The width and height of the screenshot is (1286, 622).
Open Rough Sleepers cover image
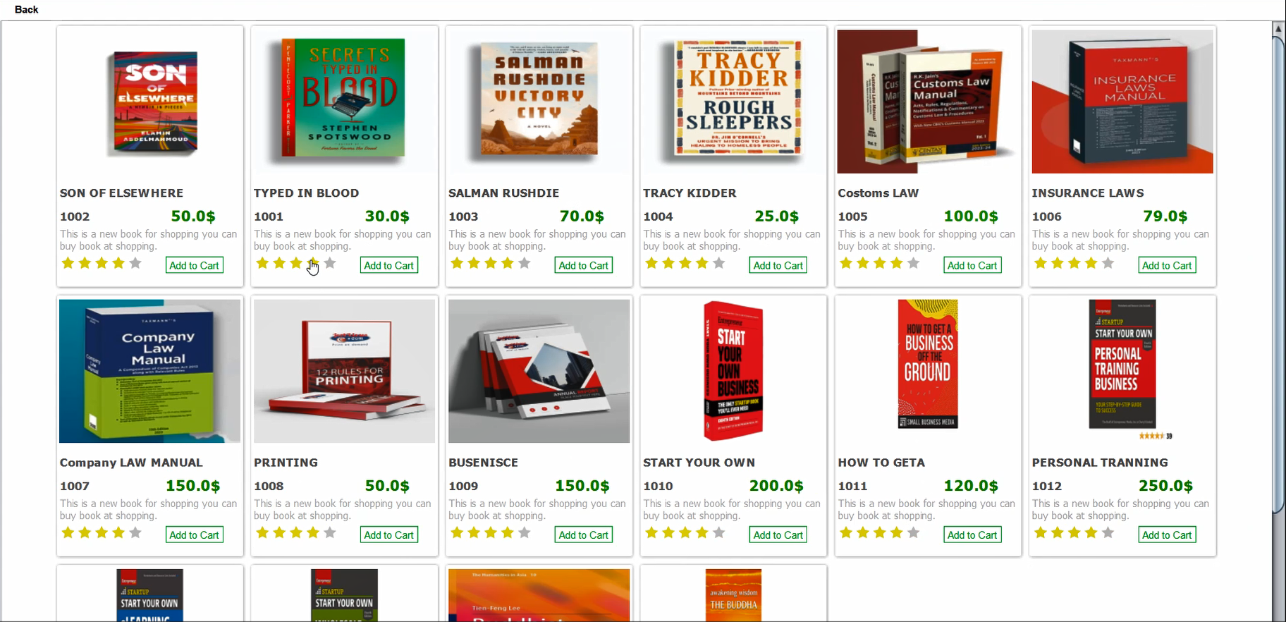(734, 102)
